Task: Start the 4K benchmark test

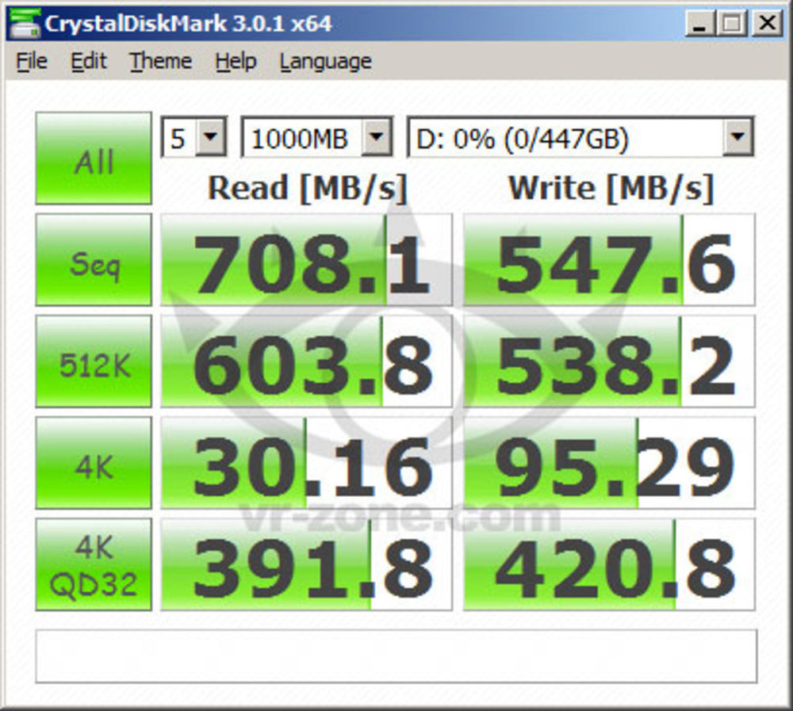Action: click(x=94, y=463)
